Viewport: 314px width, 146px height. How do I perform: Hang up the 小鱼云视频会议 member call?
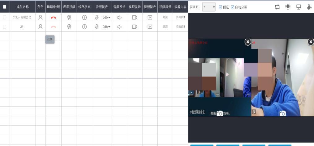click(54, 18)
